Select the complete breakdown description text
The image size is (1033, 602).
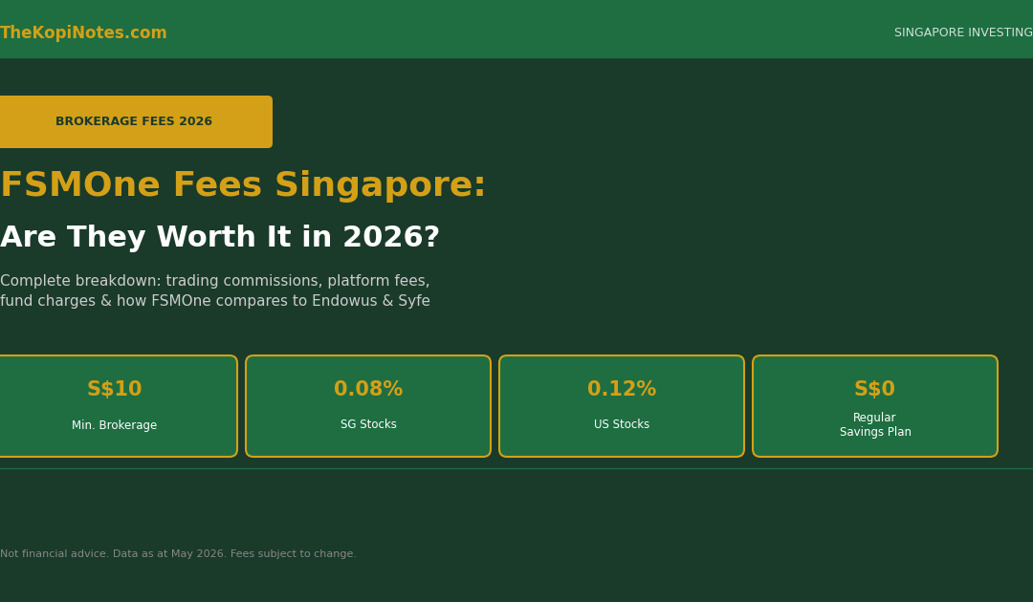coord(215,290)
